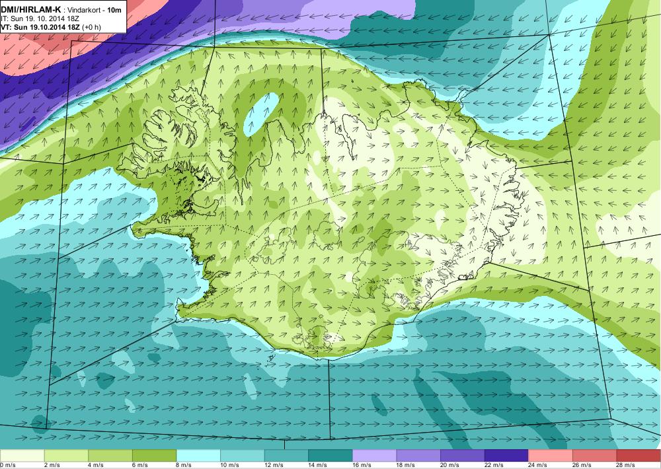This screenshot has height=469, width=661.
Task: Click the light lavender 16–18 m/s legend swatch
Action: point(374,456)
